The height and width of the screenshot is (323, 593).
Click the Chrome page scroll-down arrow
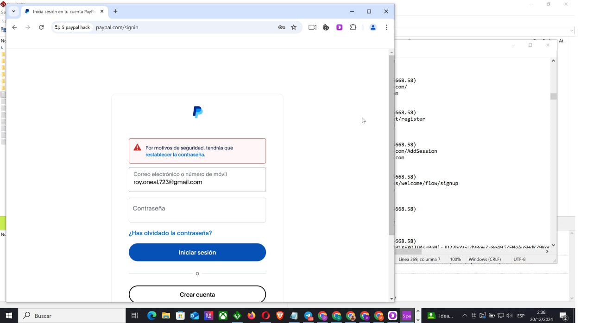coord(391,299)
